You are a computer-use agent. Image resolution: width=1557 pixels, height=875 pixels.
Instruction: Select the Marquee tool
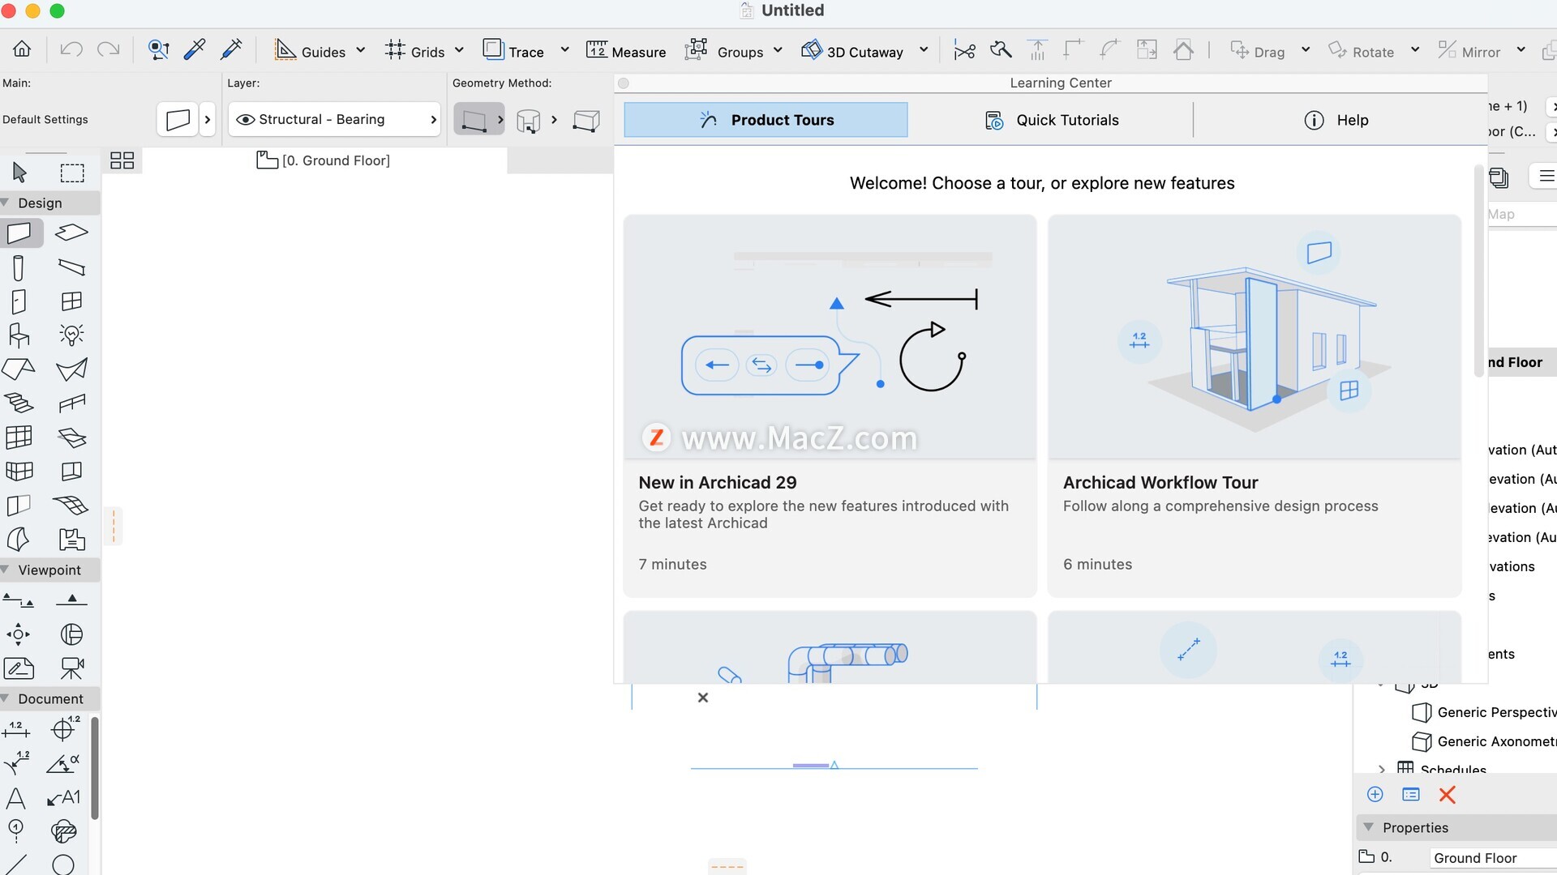click(x=72, y=173)
